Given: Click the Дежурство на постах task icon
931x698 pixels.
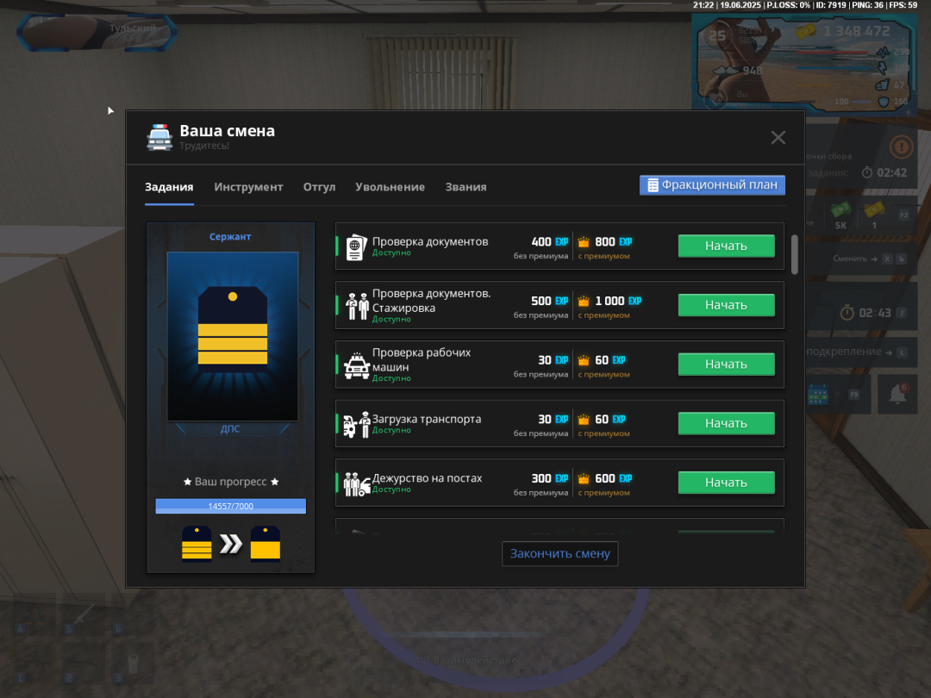Looking at the screenshot, I should point(356,483).
